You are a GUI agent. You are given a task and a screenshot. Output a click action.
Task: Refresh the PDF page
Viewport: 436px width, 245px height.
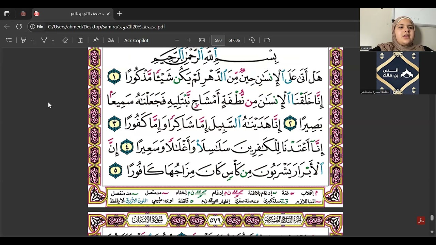click(19, 27)
